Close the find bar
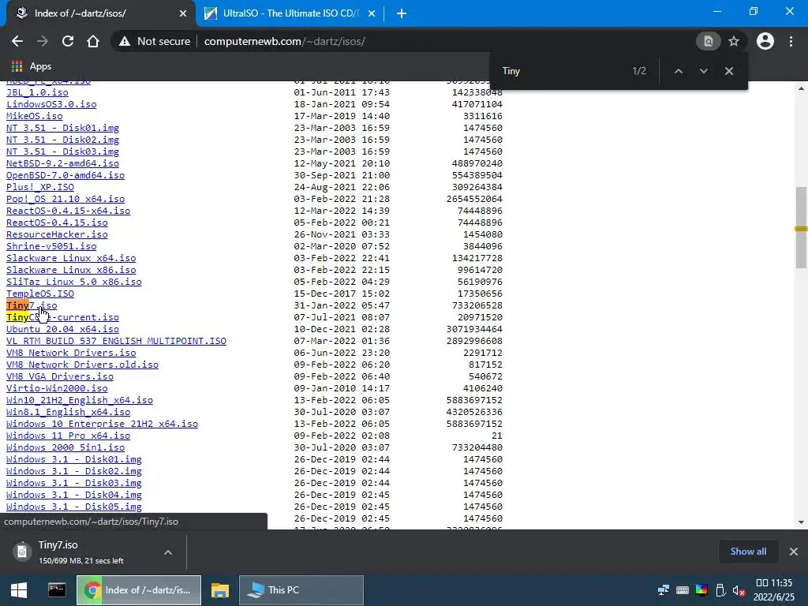Image resolution: width=808 pixels, height=606 pixels. point(728,71)
